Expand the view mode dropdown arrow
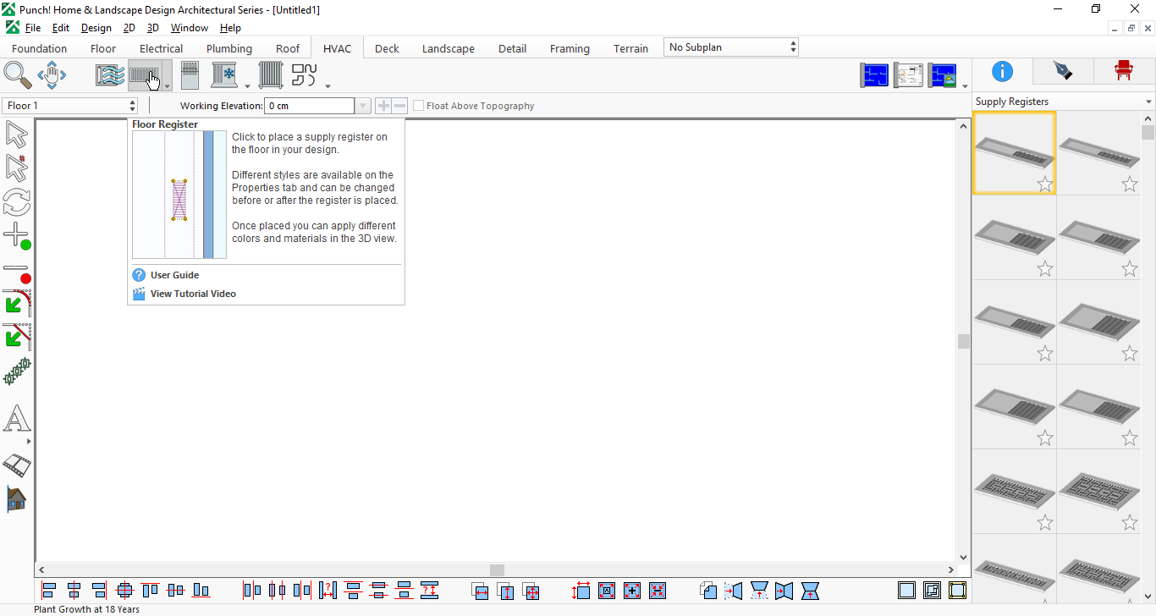The height and width of the screenshot is (616, 1156). (x=965, y=86)
